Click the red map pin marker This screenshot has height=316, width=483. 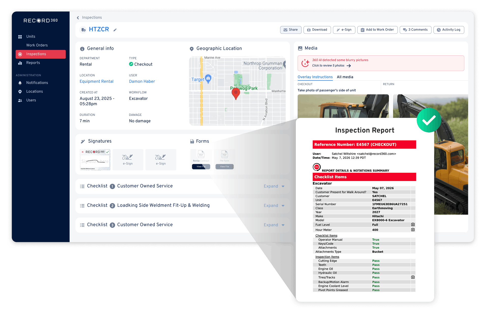coord(236,94)
